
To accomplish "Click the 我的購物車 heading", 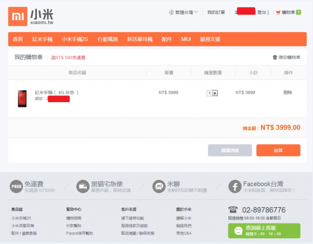I will click(28, 57).
